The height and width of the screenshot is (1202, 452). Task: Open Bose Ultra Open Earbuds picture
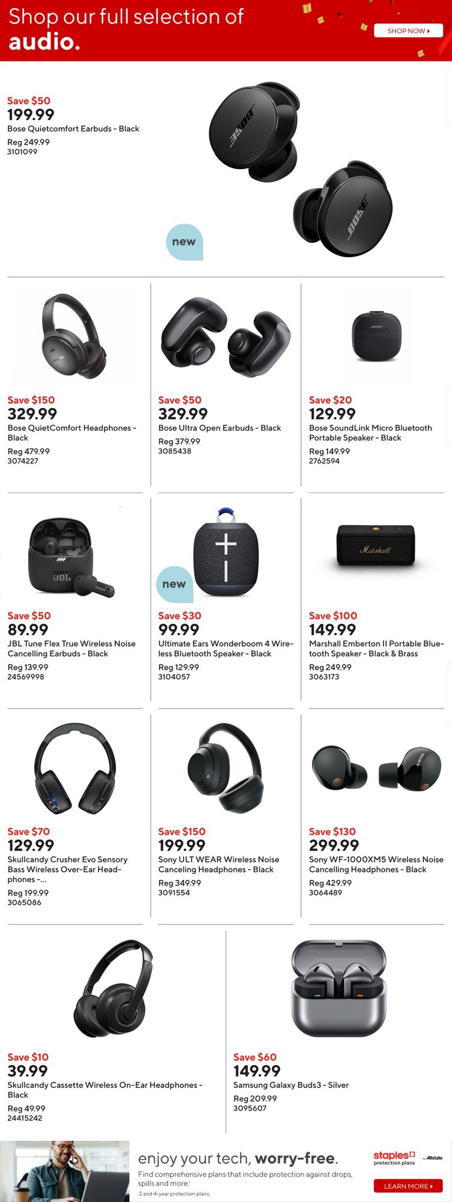(x=225, y=337)
